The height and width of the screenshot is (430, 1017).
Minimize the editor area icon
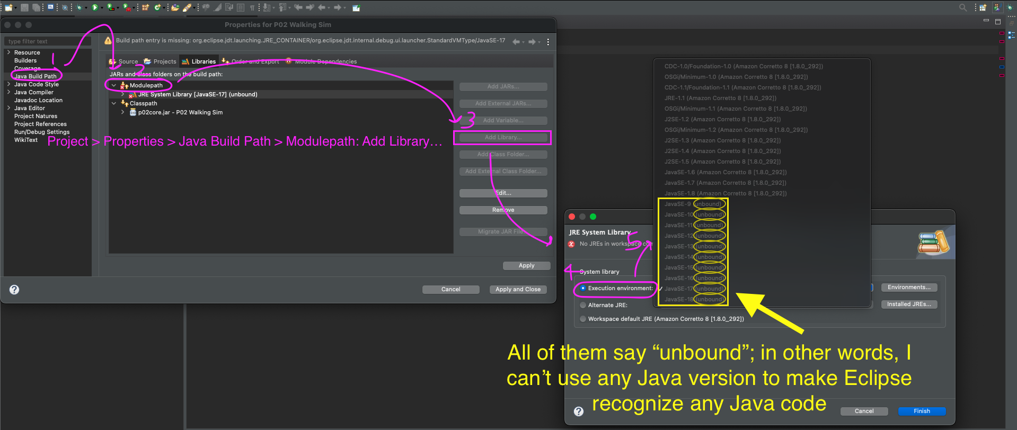coord(986,20)
